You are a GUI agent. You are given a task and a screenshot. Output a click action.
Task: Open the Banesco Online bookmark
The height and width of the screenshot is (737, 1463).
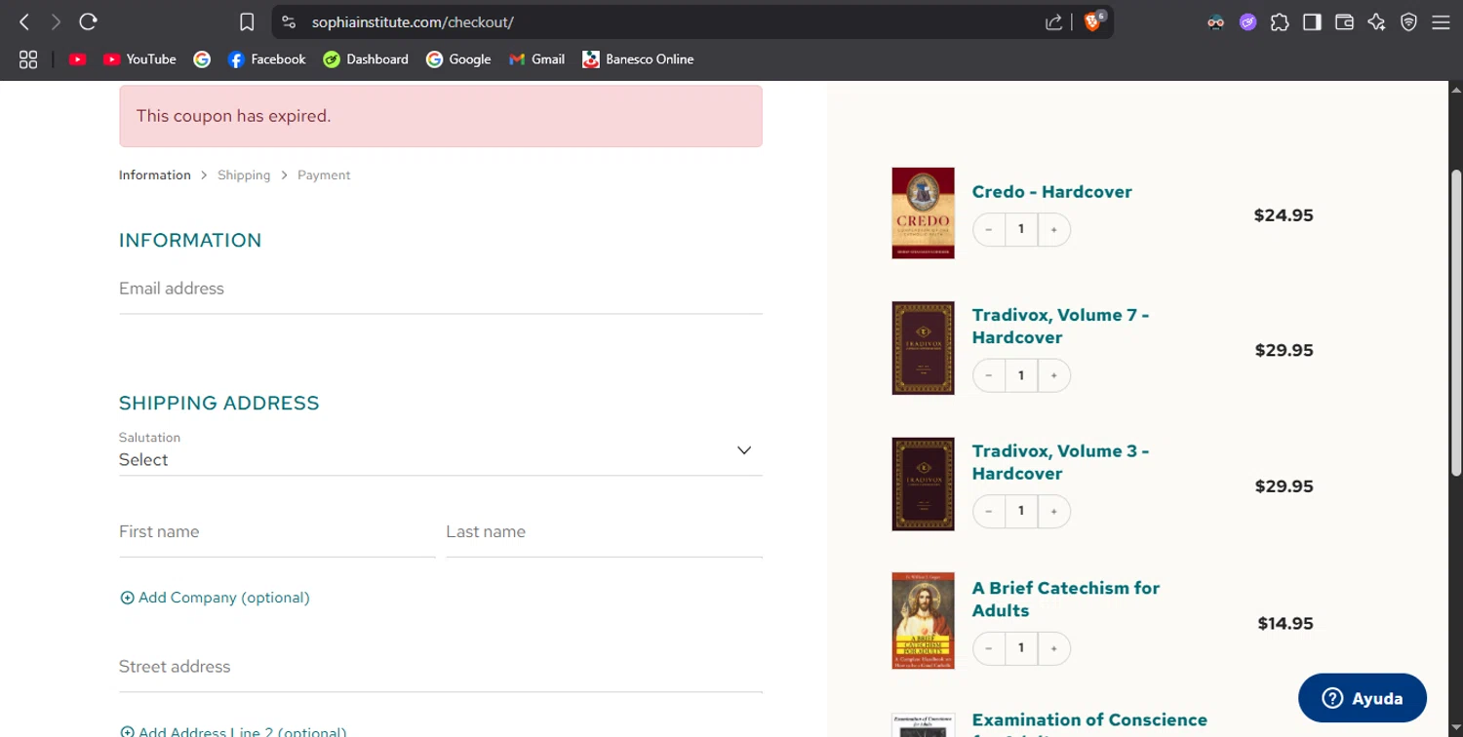click(638, 59)
